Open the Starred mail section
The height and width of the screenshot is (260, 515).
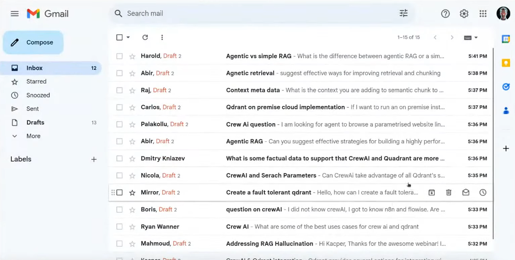[x=36, y=81]
